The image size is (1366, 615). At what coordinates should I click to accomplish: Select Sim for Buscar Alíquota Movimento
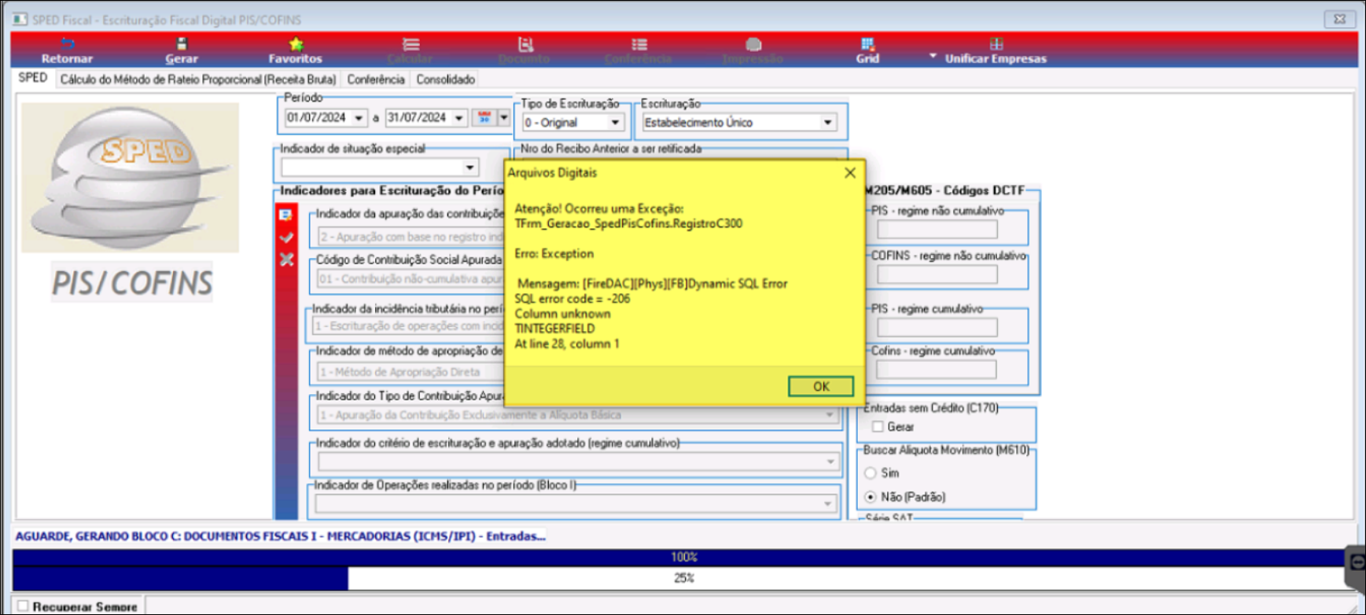[871, 473]
